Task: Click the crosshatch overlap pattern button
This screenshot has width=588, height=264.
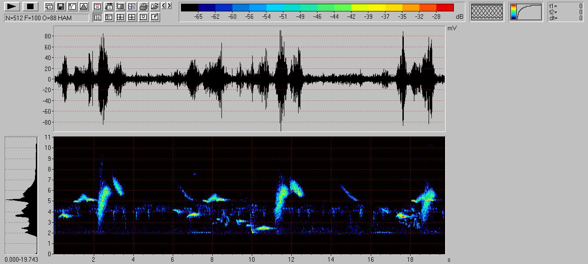Action: pyautogui.click(x=487, y=12)
